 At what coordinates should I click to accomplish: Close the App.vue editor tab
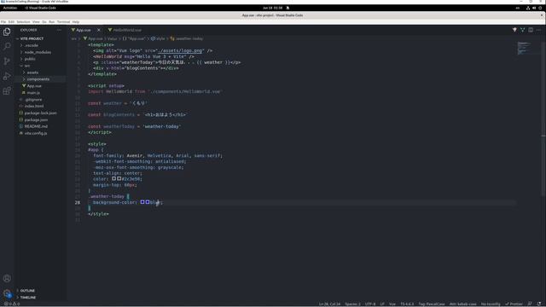point(99,30)
